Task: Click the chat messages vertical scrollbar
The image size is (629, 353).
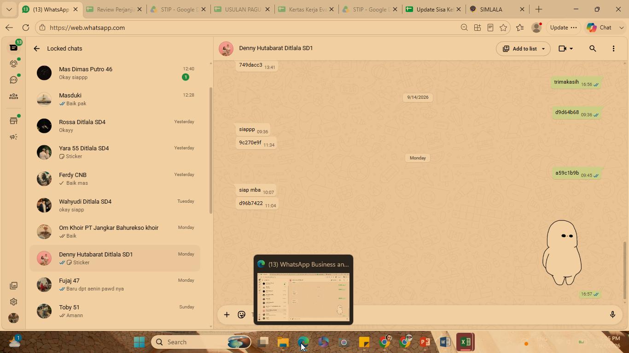Action: 625,270
